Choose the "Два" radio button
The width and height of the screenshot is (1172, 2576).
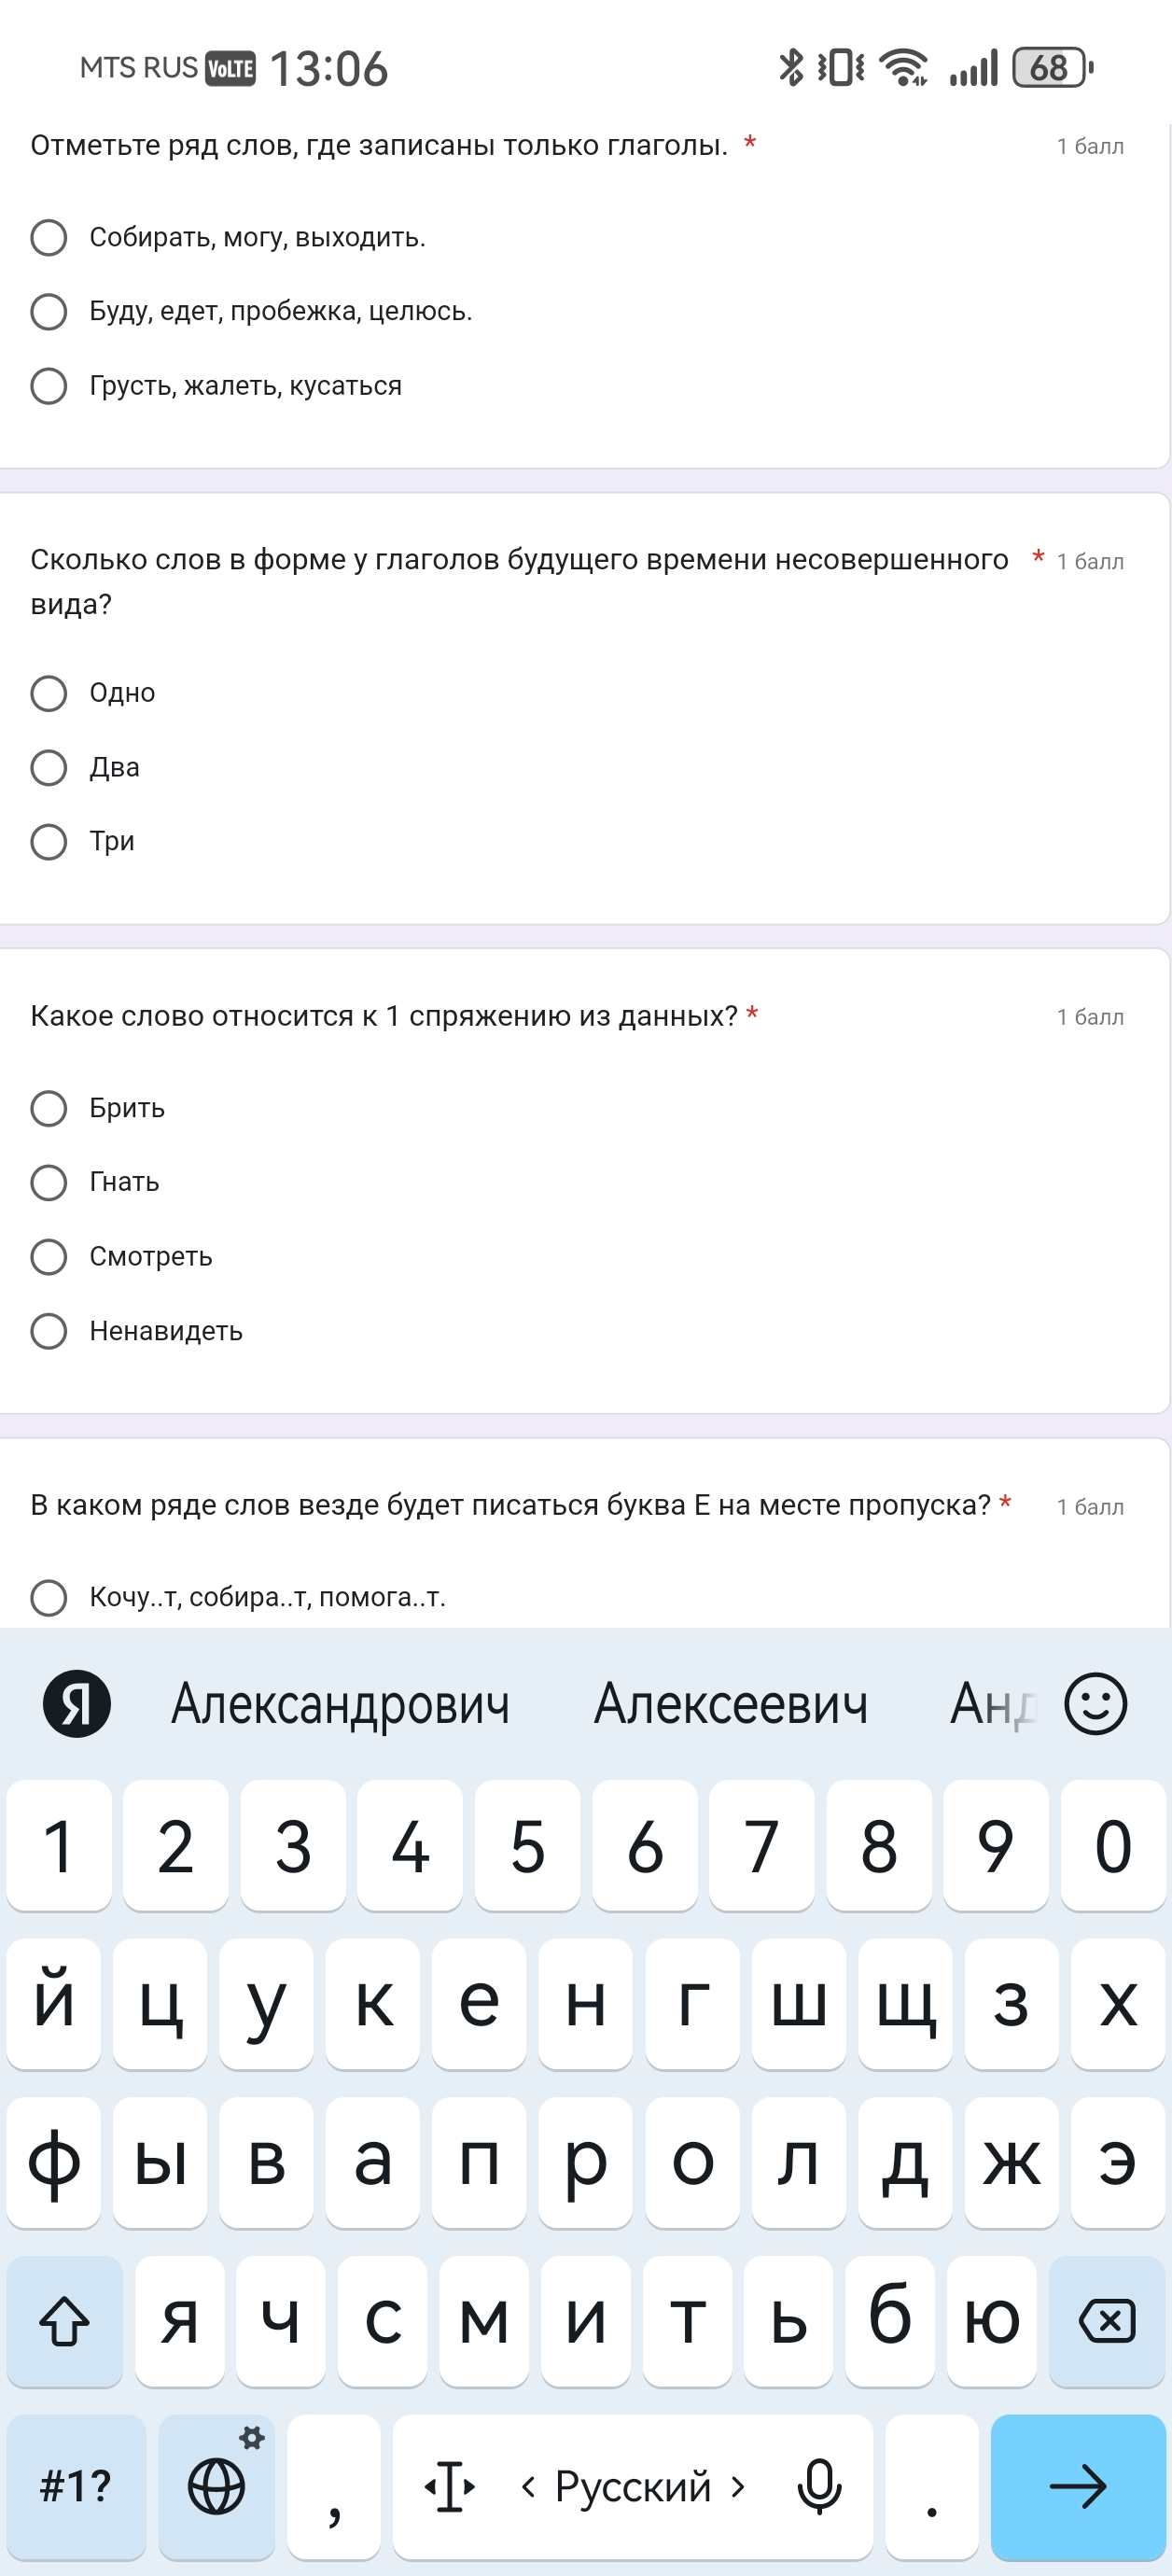pyautogui.click(x=49, y=768)
